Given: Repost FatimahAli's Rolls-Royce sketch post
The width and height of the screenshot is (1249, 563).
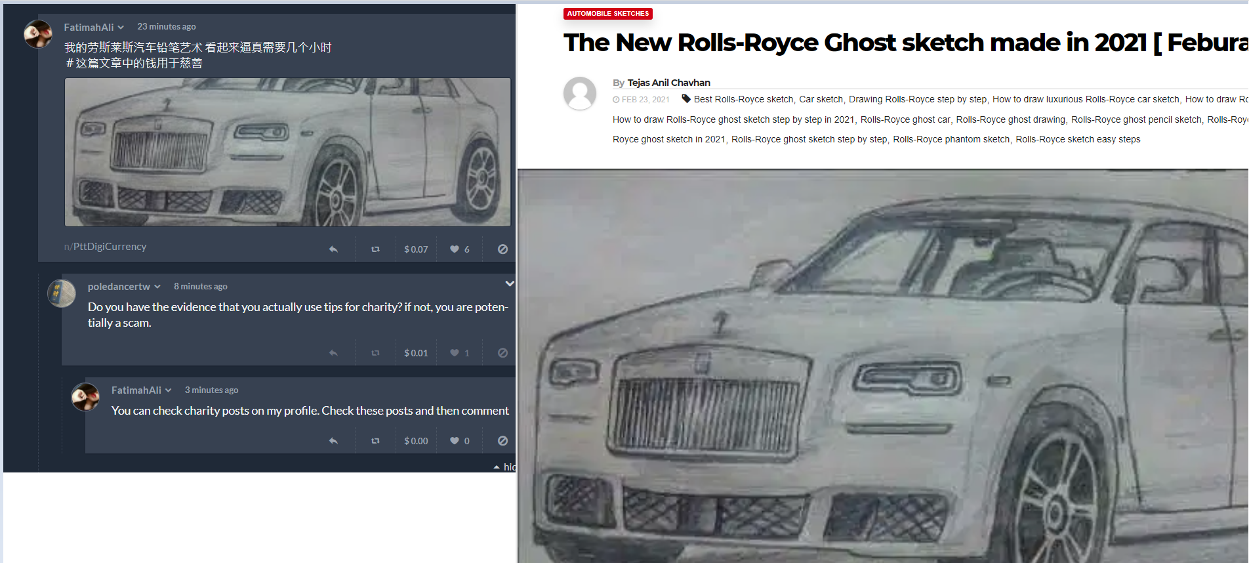Looking at the screenshot, I should [375, 249].
